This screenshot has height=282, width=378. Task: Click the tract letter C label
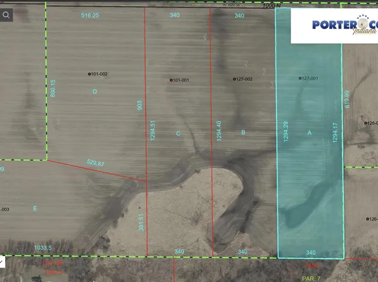178,133
